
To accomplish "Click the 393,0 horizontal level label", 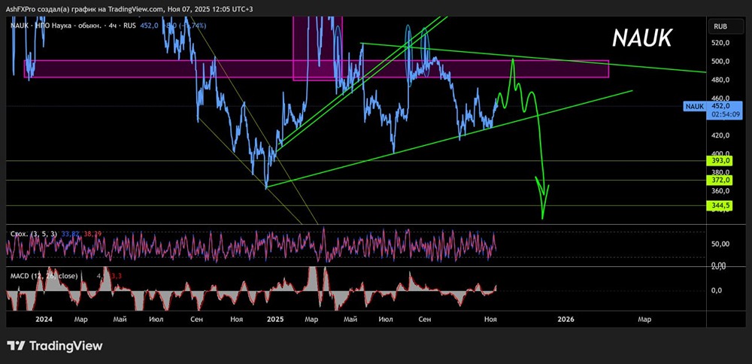I will pos(721,162).
